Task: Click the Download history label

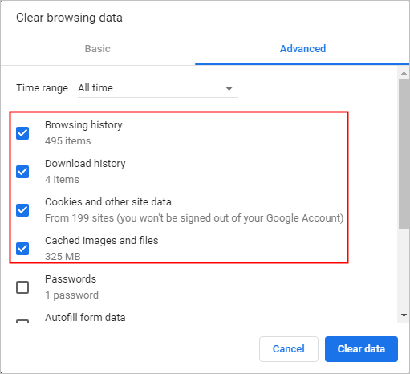Action: point(85,164)
